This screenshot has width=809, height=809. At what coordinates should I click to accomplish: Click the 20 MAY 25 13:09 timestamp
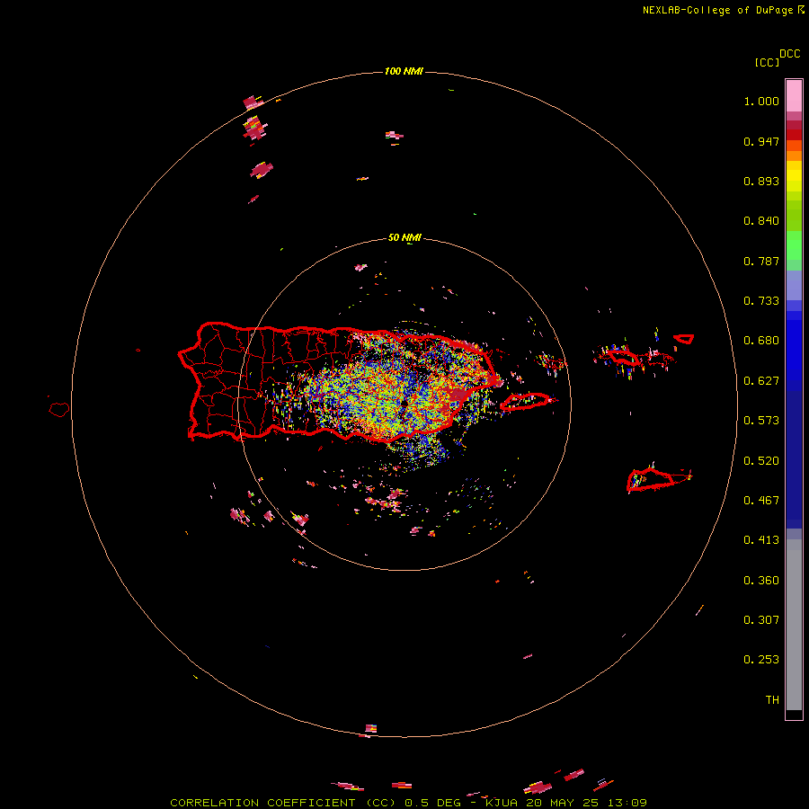tap(586, 803)
